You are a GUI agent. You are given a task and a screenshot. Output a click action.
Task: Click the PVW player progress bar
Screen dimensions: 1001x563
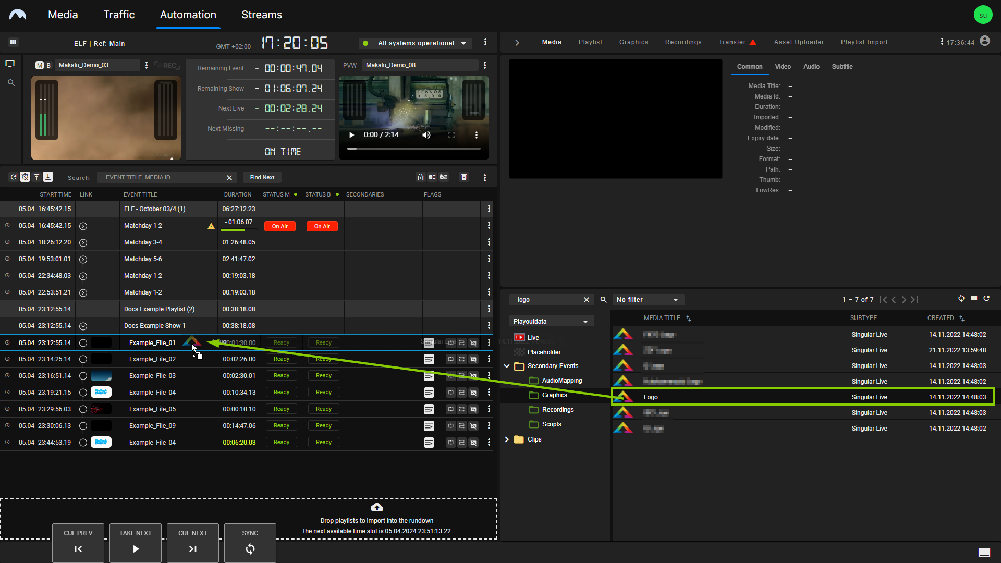pyautogui.click(x=413, y=149)
